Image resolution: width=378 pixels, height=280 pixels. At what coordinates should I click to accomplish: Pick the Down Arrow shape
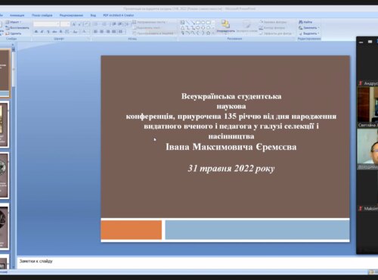pyautogui.click(x=203, y=28)
